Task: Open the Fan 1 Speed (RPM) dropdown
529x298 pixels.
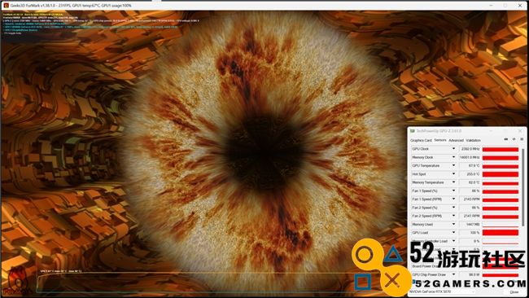Action: point(453,199)
